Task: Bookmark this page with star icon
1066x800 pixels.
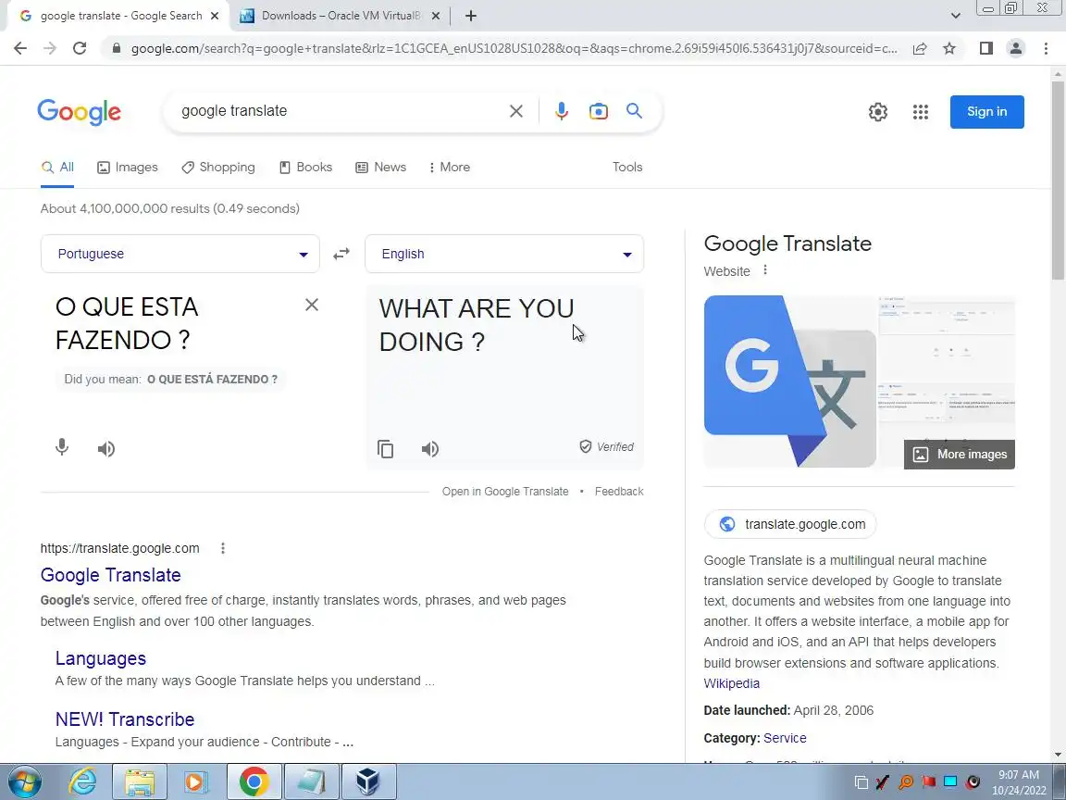Action: click(949, 48)
